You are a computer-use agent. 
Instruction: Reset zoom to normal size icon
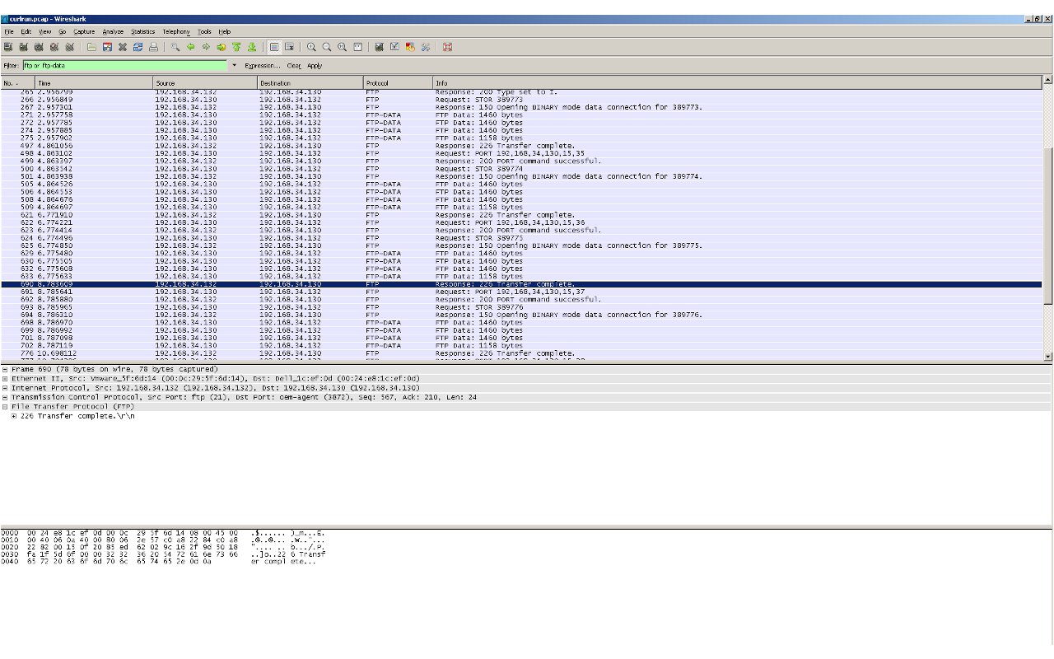342,47
